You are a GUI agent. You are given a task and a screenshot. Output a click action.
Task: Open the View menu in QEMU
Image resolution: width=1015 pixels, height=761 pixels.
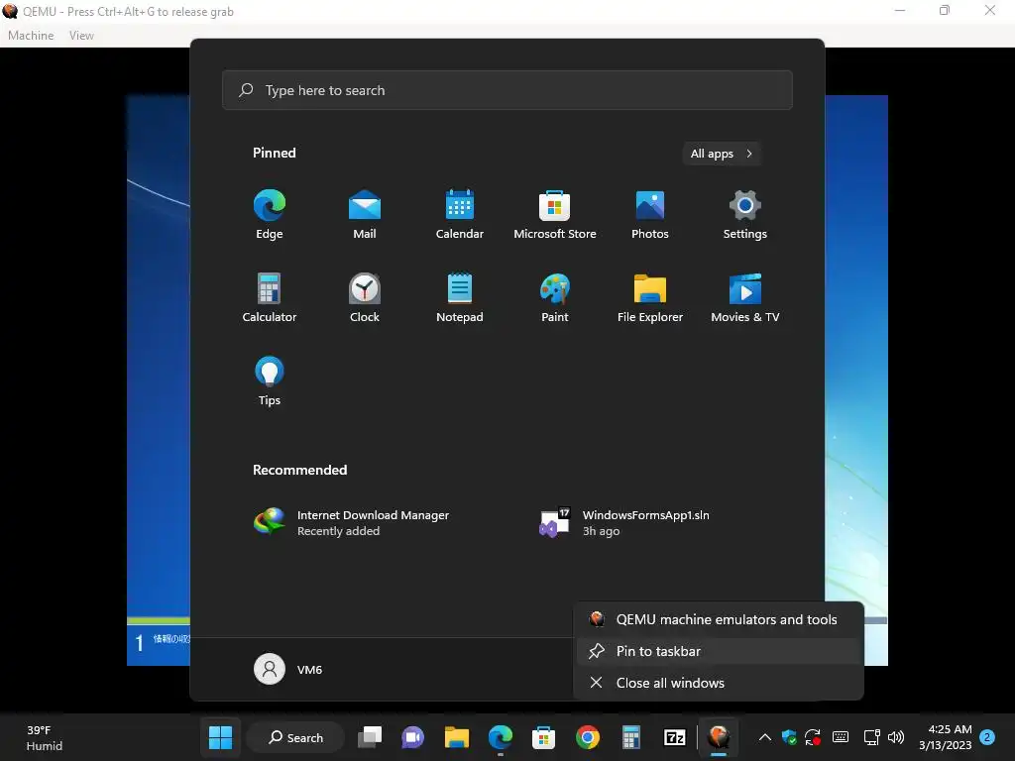pyautogui.click(x=81, y=36)
